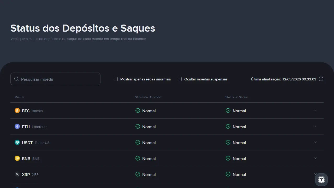
Task: Click the 'Verifique o status' subtitle text
Action: (78, 39)
